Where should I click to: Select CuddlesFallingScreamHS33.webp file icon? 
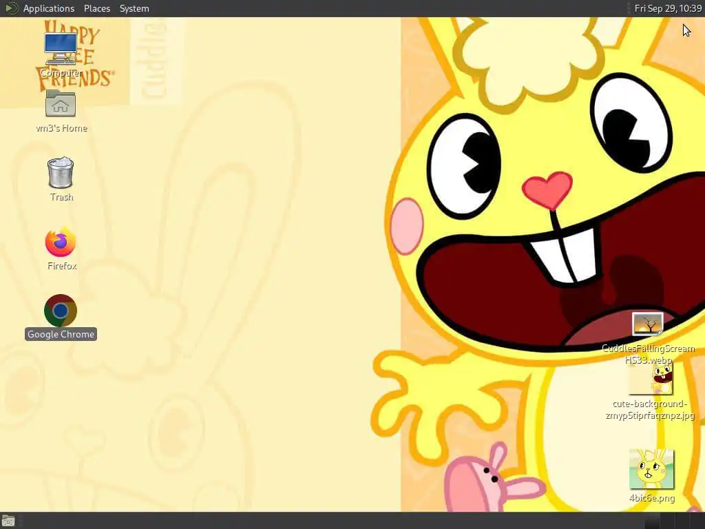pos(647,324)
